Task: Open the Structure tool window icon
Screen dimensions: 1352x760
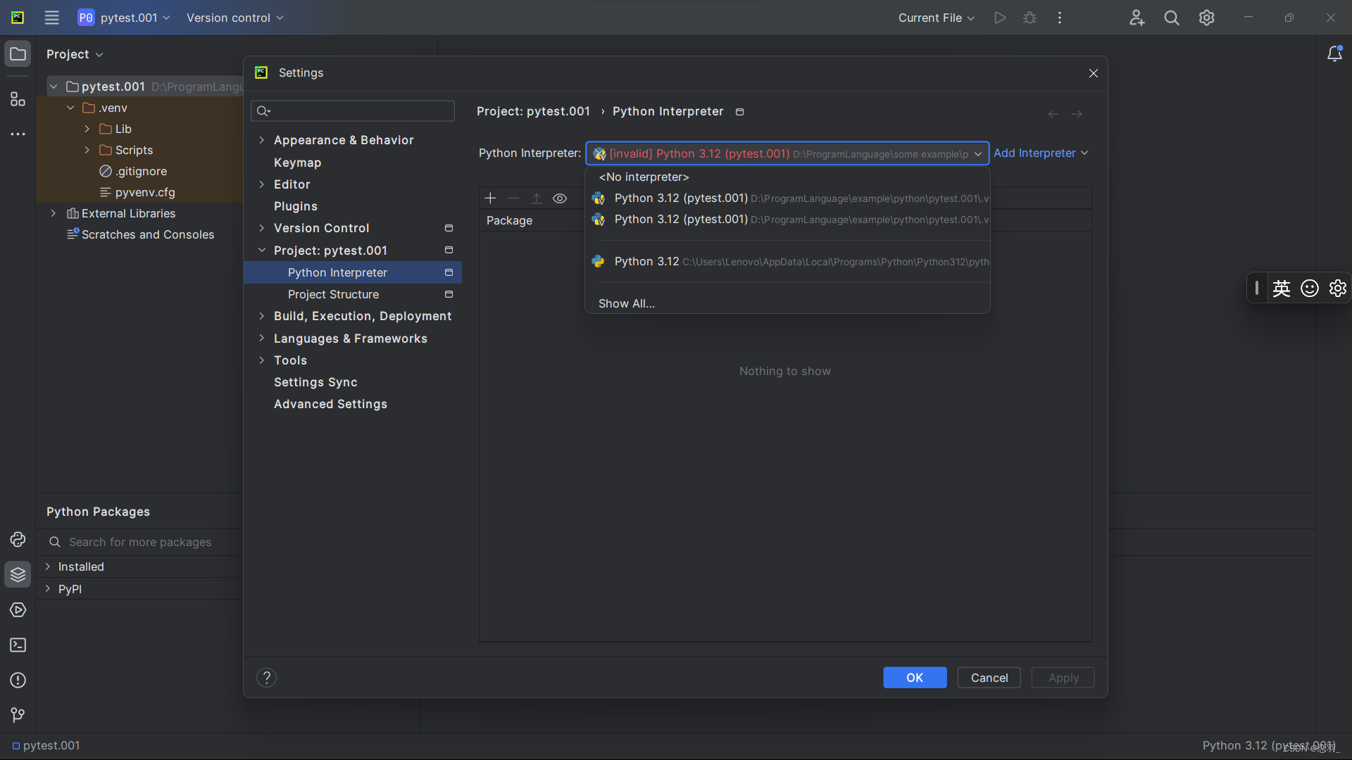Action: [x=18, y=99]
